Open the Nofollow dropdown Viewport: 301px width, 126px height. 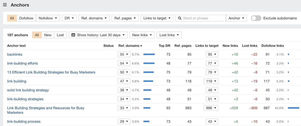(48, 18)
